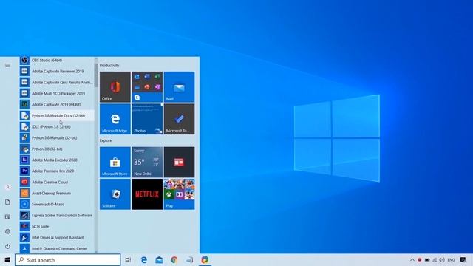Launch Intel Driver & Support Assistant
473x266 pixels.
pyautogui.click(x=57, y=238)
